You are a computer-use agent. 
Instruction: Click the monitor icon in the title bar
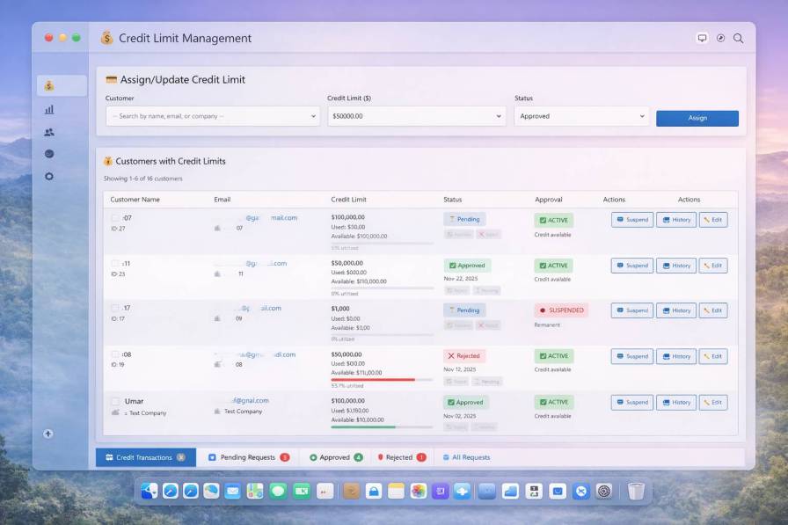click(701, 38)
